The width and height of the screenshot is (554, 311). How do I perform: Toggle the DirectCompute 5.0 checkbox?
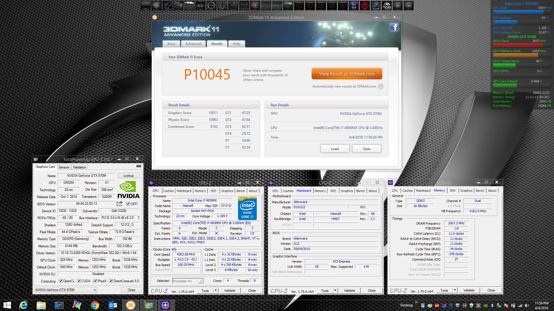point(111,281)
